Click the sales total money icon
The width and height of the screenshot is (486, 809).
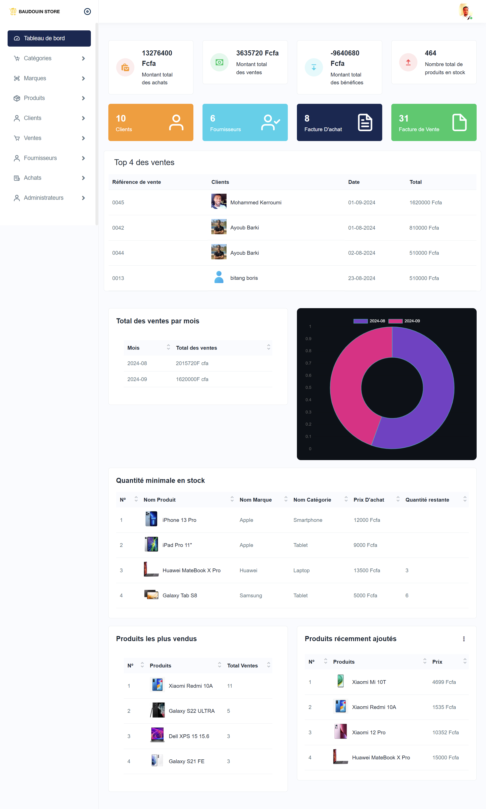[x=219, y=62]
